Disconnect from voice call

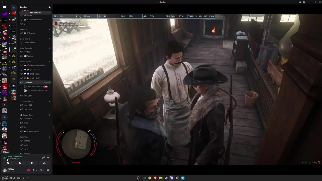point(48,158)
